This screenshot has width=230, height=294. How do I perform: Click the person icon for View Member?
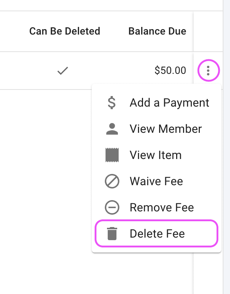coord(112,129)
